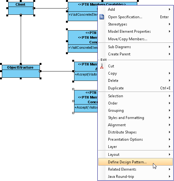Click the Enter shortcut label

coord(164,17)
